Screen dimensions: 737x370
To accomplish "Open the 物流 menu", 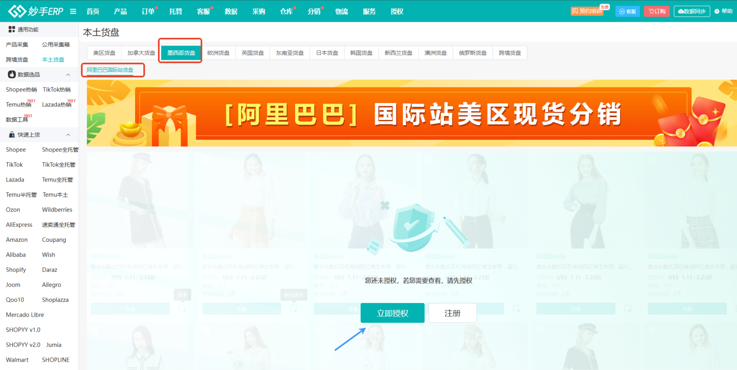I will click(x=341, y=11).
